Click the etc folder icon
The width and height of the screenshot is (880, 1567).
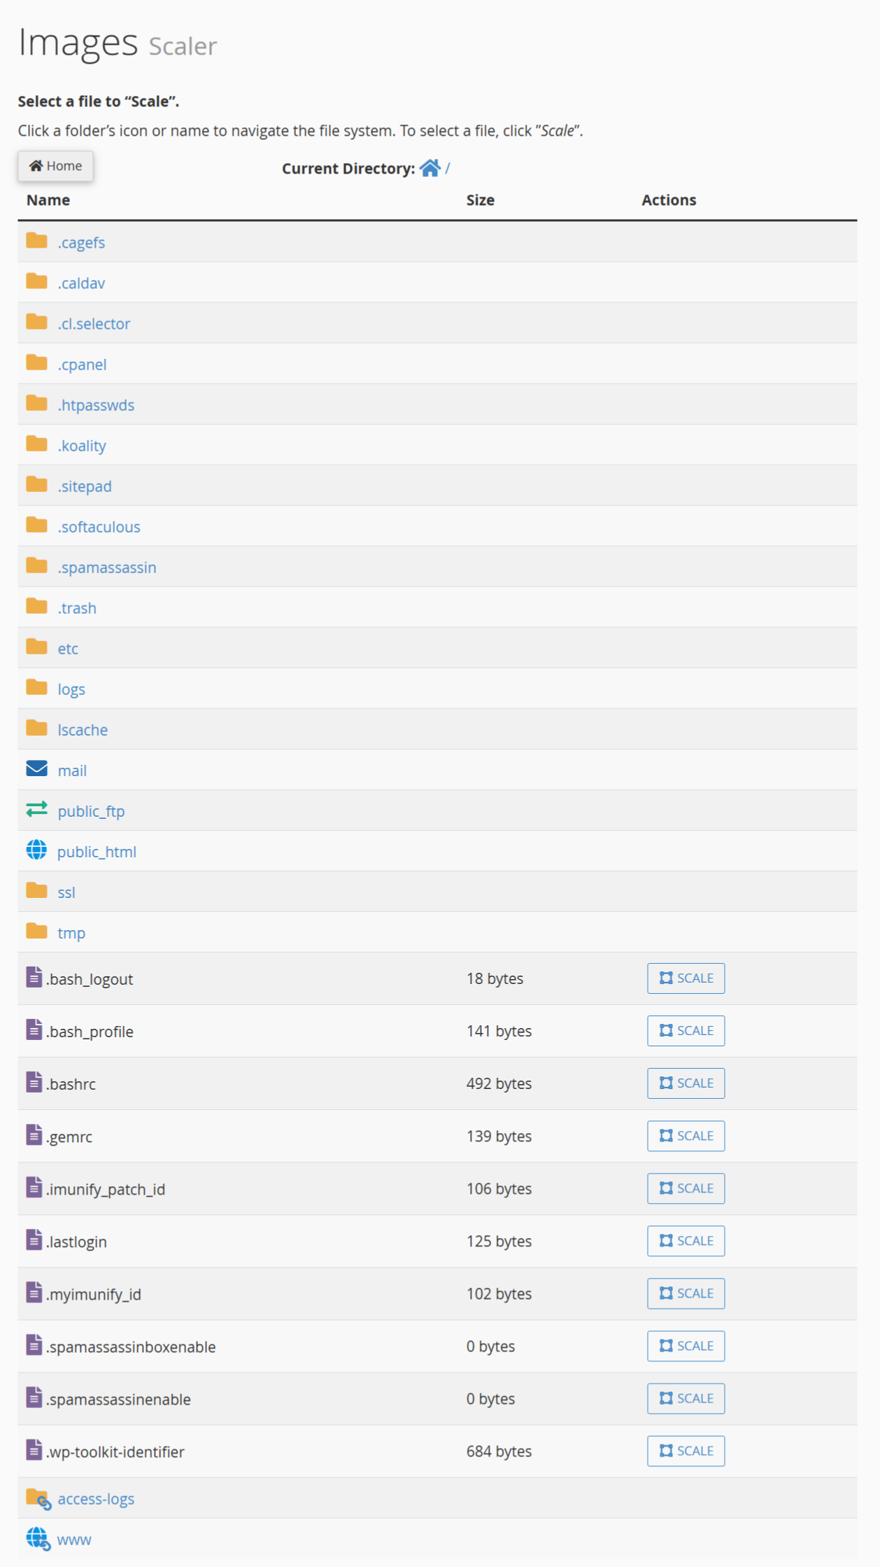[36, 647]
